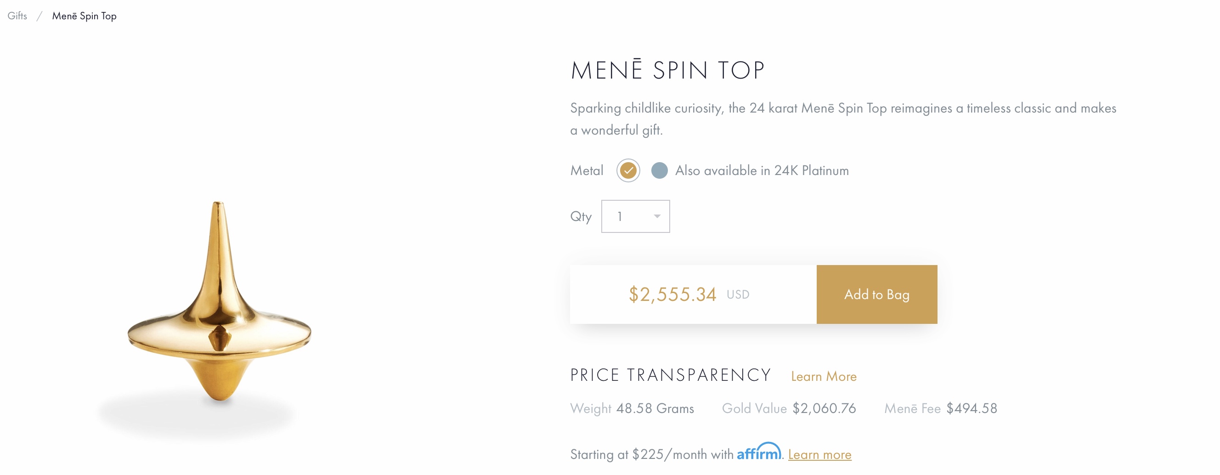Click the golden spin top product image

coord(219,303)
